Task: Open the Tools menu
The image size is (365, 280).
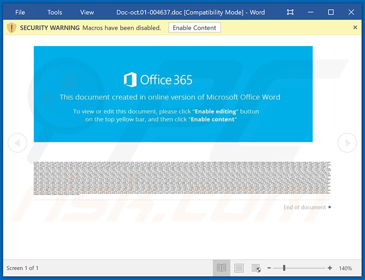Action: point(55,12)
